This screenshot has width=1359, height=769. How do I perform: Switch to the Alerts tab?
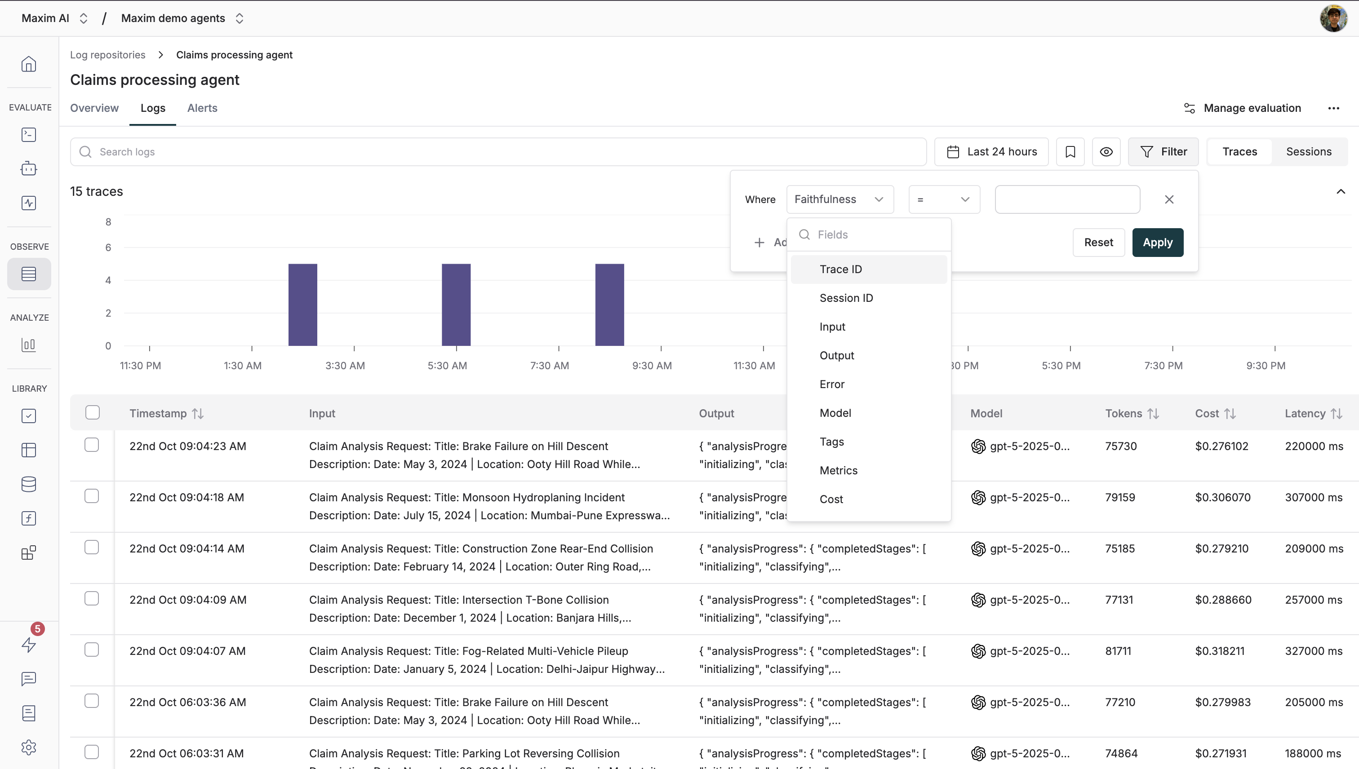click(x=202, y=108)
